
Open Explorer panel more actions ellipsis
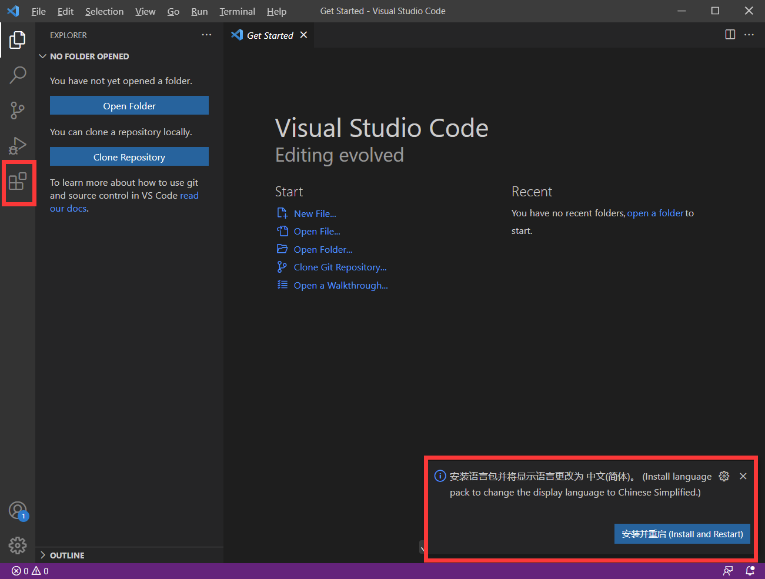pyautogui.click(x=206, y=35)
